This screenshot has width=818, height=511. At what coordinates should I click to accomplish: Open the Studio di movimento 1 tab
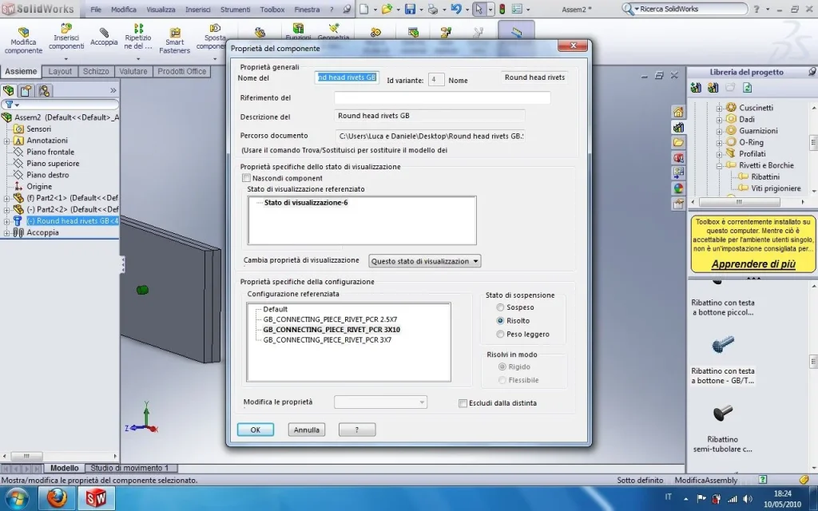(x=129, y=468)
